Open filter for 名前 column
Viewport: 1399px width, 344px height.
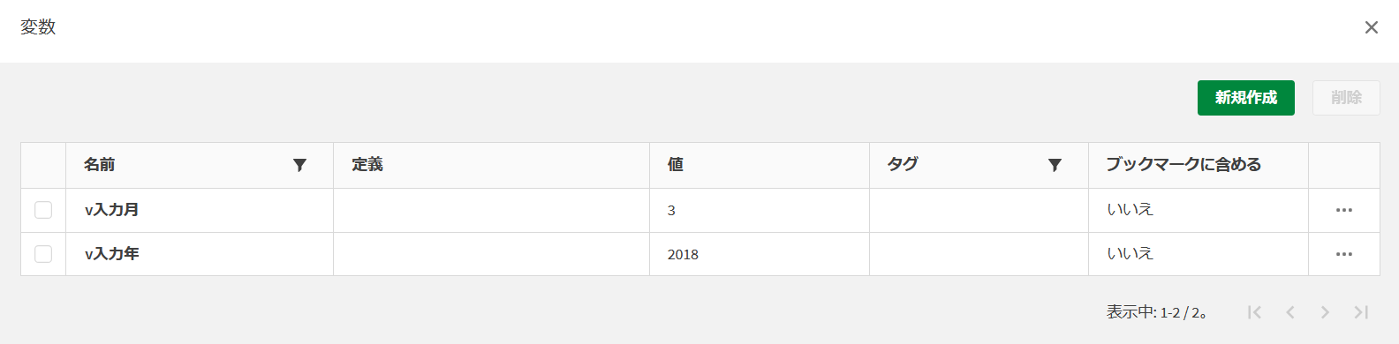coord(299,165)
